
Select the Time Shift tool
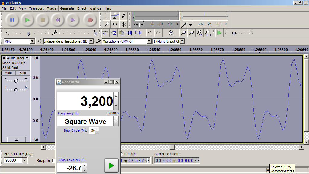(x=115, y=24)
